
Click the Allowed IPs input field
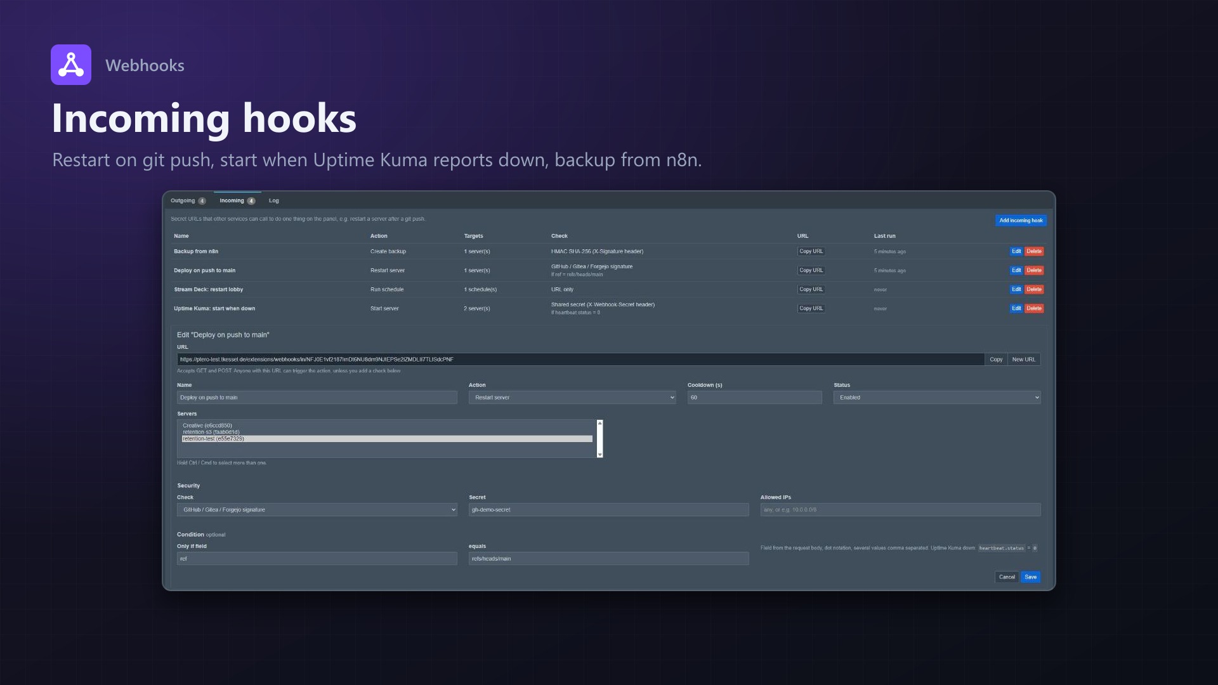[x=900, y=510]
